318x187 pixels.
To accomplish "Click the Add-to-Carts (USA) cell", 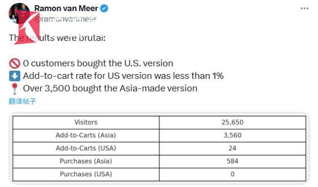I will pos(86,148).
